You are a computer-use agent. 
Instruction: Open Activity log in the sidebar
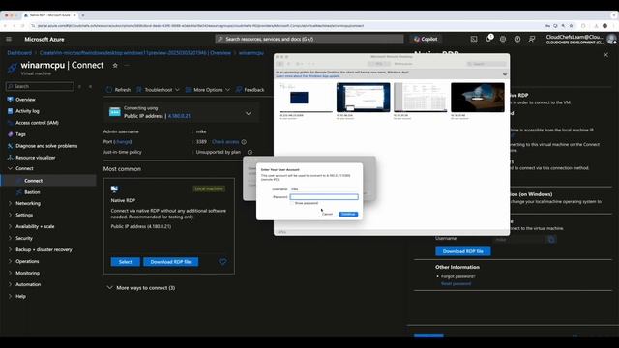pos(27,111)
